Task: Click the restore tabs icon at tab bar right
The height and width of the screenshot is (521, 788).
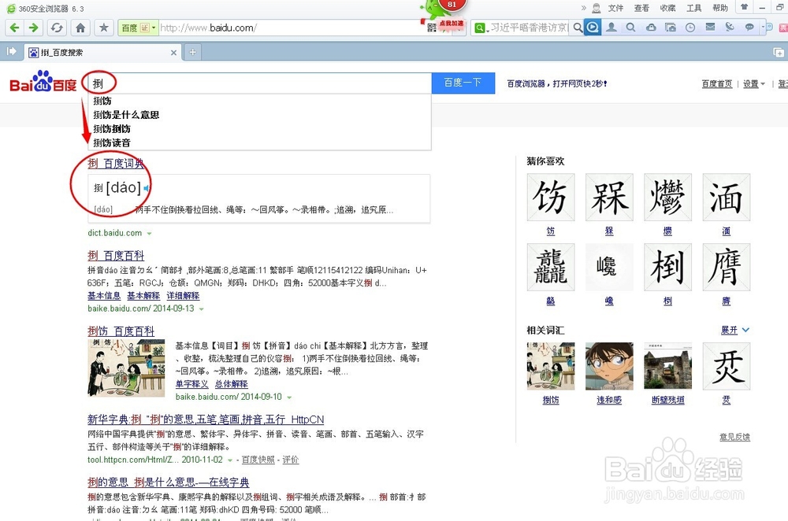Action: click(778, 52)
